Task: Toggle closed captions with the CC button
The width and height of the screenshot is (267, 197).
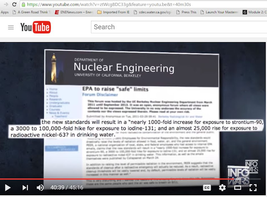Action: [207, 188]
